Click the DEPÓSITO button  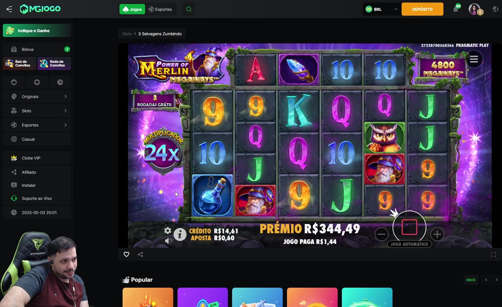pyautogui.click(x=422, y=9)
